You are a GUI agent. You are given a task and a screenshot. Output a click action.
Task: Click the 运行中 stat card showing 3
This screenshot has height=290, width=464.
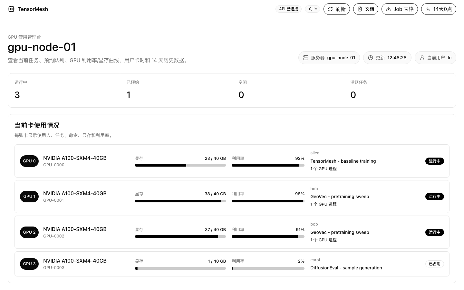click(64, 90)
